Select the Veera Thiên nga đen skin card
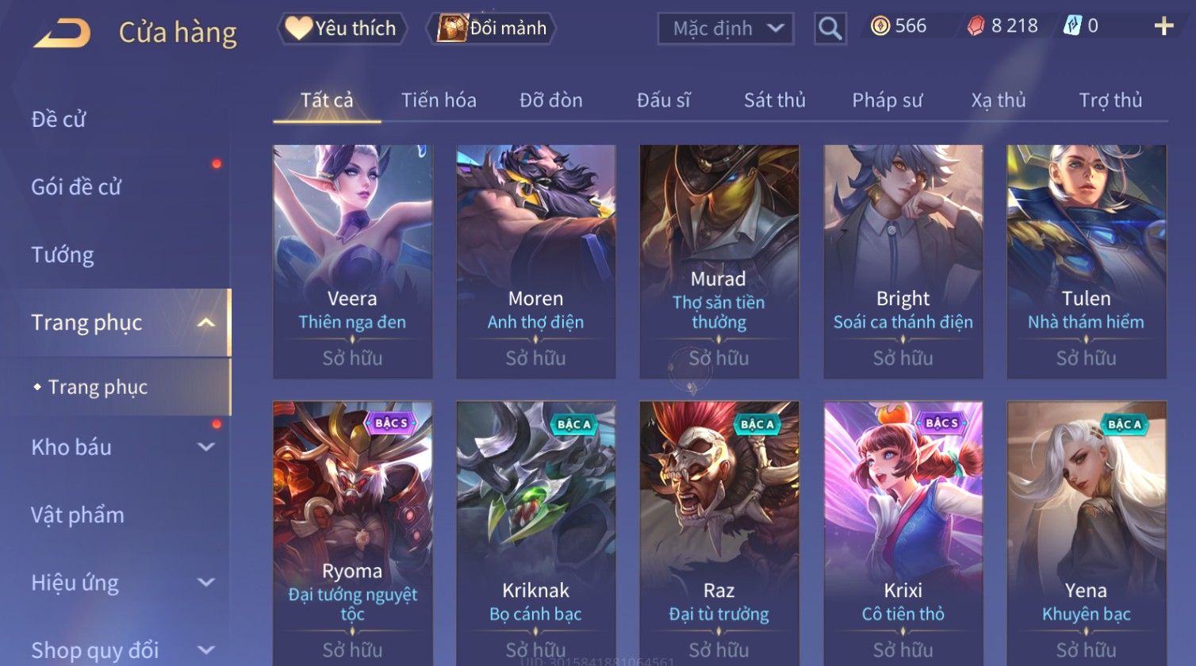The width and height of the screenshot is (1196, 666). tap(353, 262)
